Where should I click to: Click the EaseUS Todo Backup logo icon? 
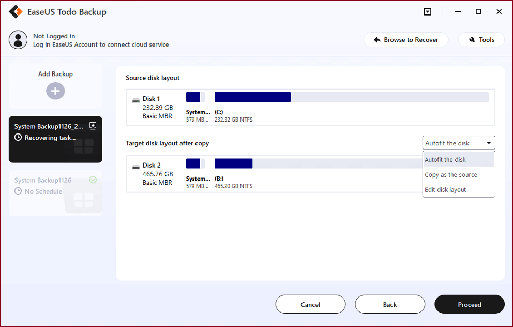pos(16,12)
